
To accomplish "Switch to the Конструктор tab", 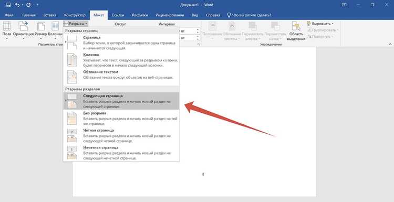I will (x=75, y=15).
